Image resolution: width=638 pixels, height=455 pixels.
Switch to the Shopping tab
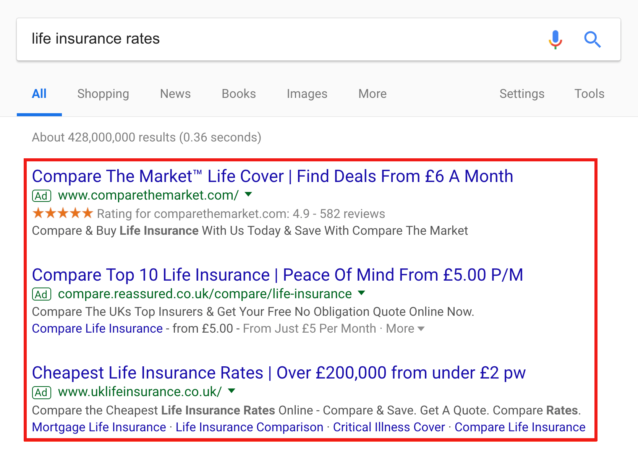pyautogui.click(x=103, y=94)
